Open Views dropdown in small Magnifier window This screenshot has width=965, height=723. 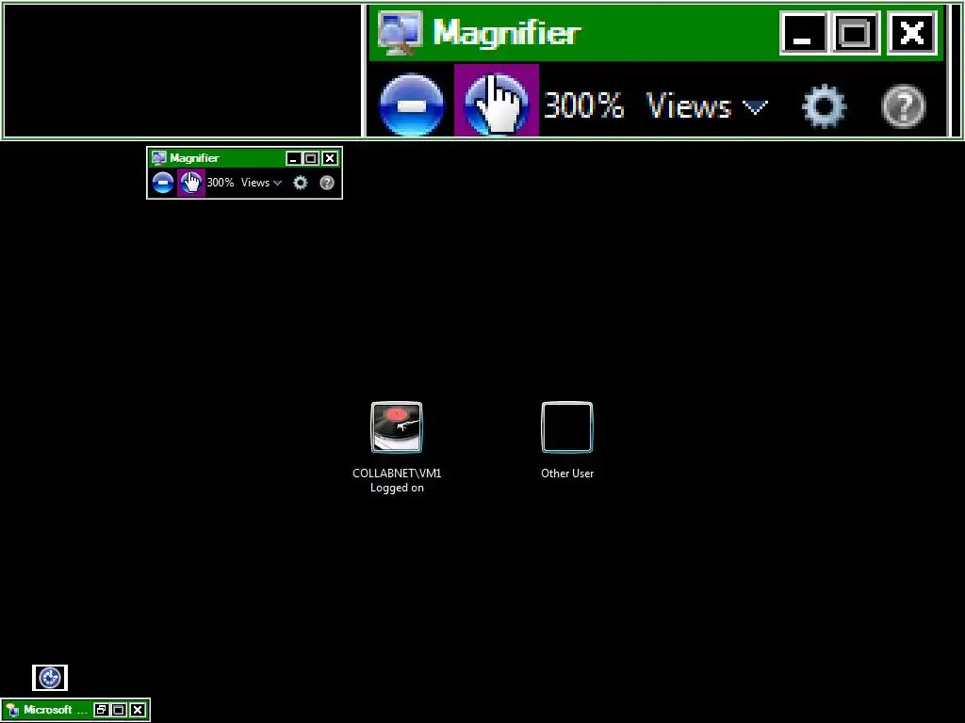click(x=262, y=183)
